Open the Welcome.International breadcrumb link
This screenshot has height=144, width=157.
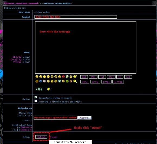[x=57, y=4]
